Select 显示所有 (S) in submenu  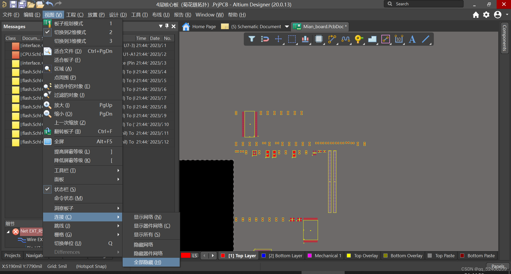[x=151, y=234]
